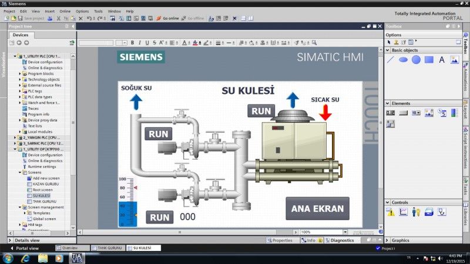Expand the 2_YANGIN PLC node
Screen dimensions: 470x264
point(15,138)
